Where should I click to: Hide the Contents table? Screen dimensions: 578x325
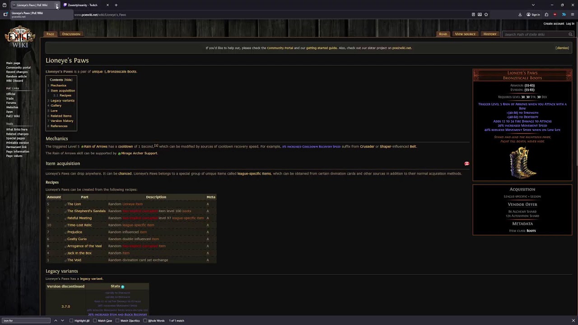(x=68, y=80)
